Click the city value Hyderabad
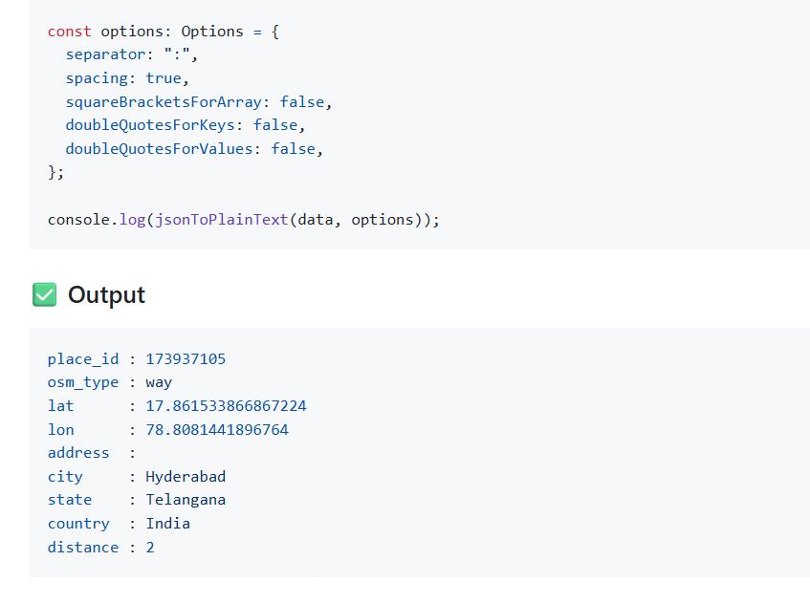 pyautogui.click(x=186, y=477)
